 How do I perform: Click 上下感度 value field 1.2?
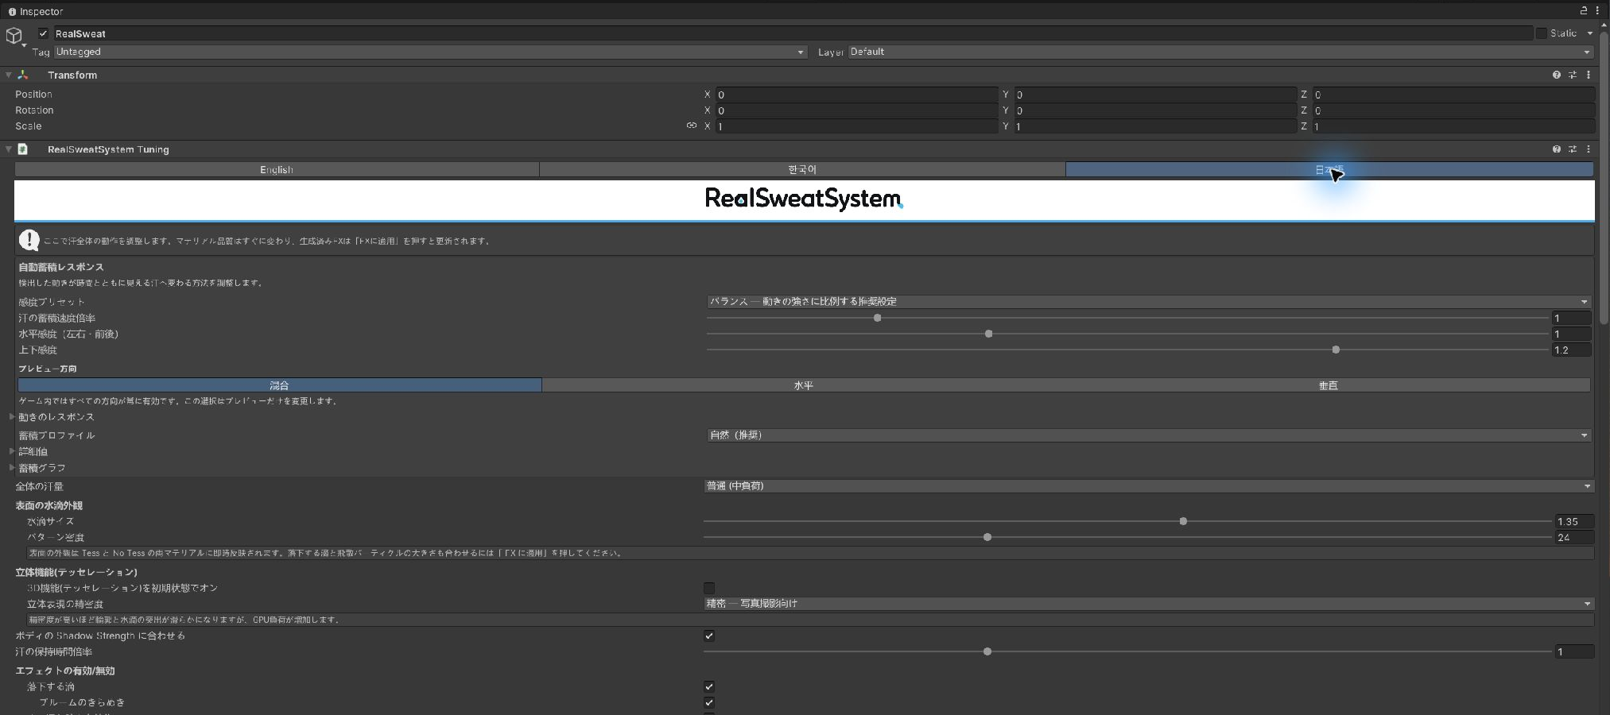point(1572,350)
